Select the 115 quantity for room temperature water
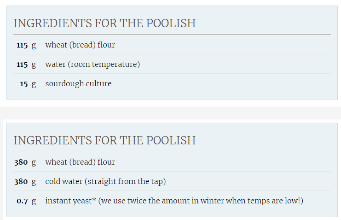This screenshot has width=341, height=220. pos(22,65)
